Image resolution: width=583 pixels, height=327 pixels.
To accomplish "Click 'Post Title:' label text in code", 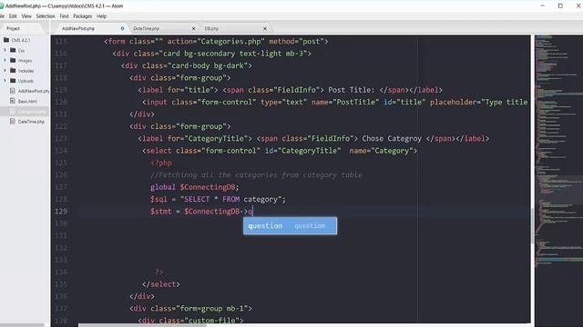I will pyautogui.click(x=352, y=90).
